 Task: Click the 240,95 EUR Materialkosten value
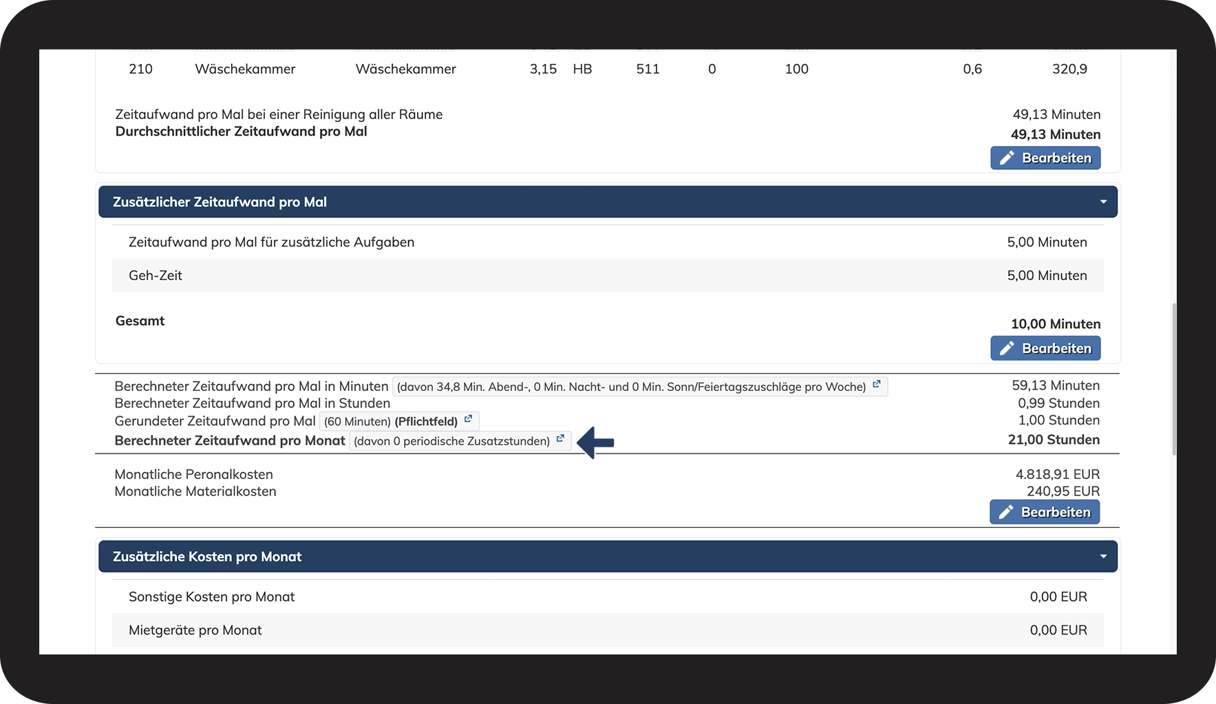tap(1063, 491)
